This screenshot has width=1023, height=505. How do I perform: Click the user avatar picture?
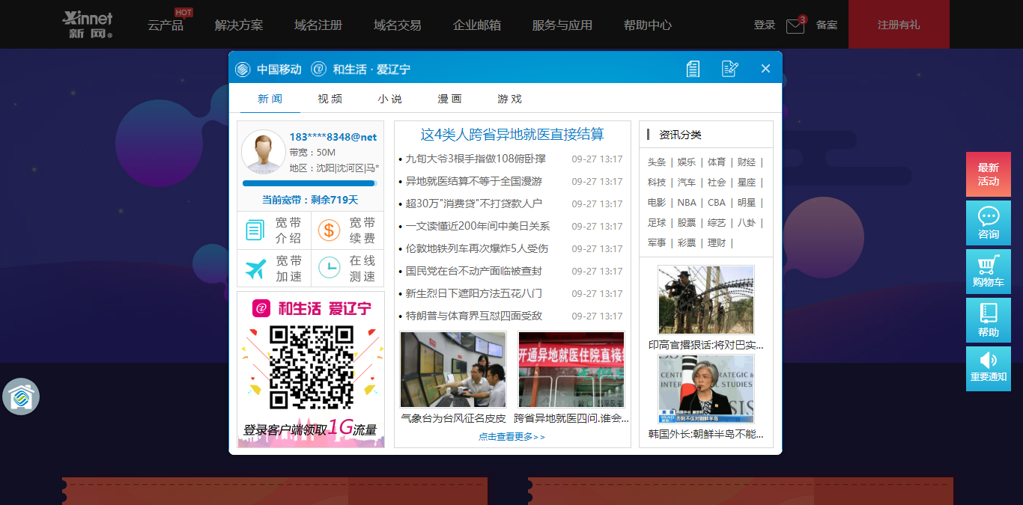[x=263, y=152]
